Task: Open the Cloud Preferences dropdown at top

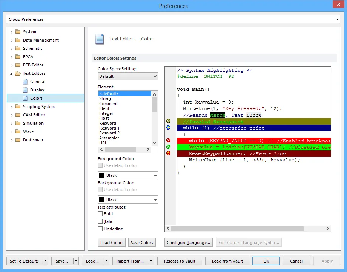Action: (173, 19)
